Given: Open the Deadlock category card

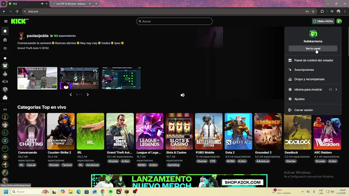Looking at the screenshot, I should 297,131.
